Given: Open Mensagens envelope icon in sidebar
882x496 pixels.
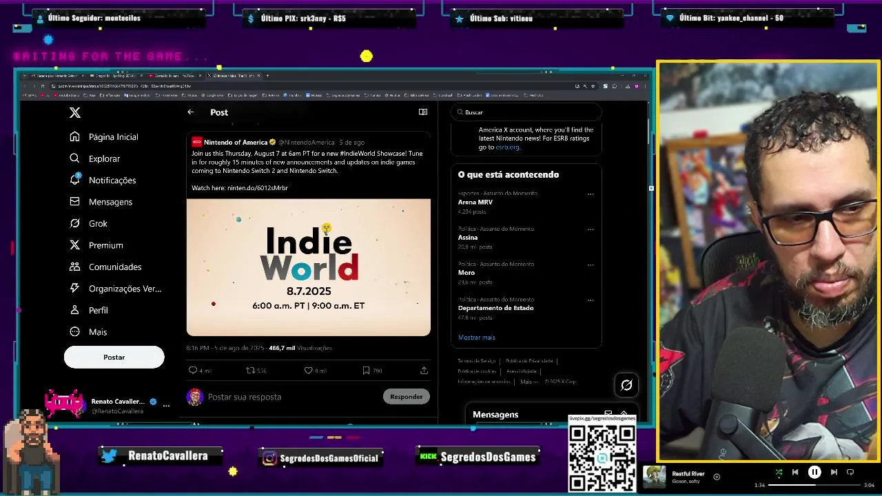Looking at the screenshot, I should [x=74, y=202].
